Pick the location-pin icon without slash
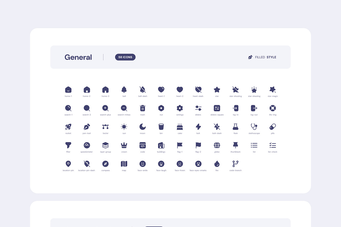This screenshot has height=227, width=341. pos(68,164)
